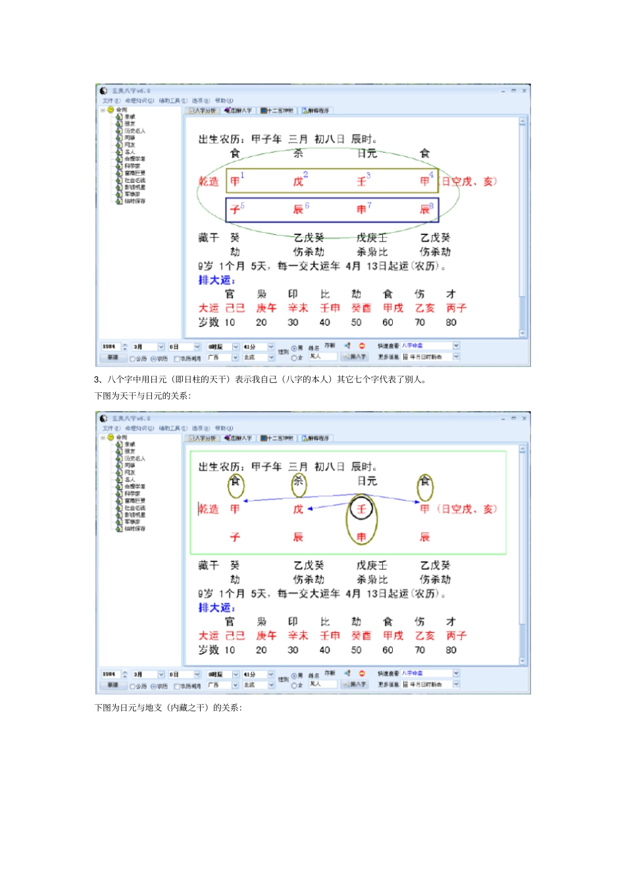Choose 男 gender radio in upper window

click(294, 348)
